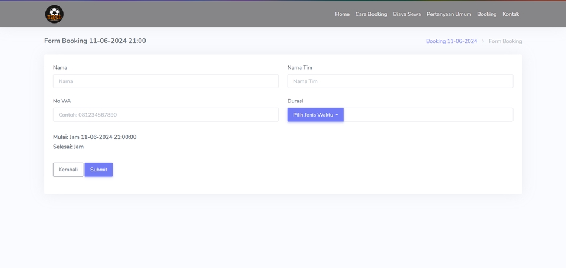Focus the Nama input field
Screen dimensions: 566x268
tap(166, 81)
